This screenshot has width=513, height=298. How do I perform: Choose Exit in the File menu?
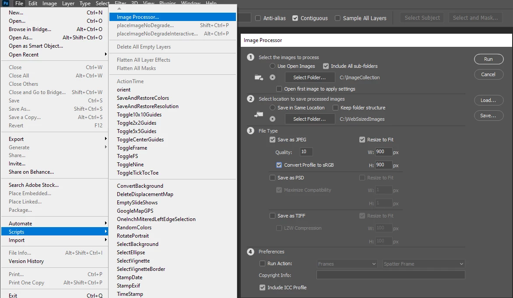tap(55, 295)
